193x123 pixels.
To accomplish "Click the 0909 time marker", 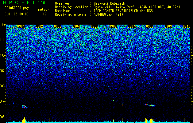I will click(x=168, y=26).
